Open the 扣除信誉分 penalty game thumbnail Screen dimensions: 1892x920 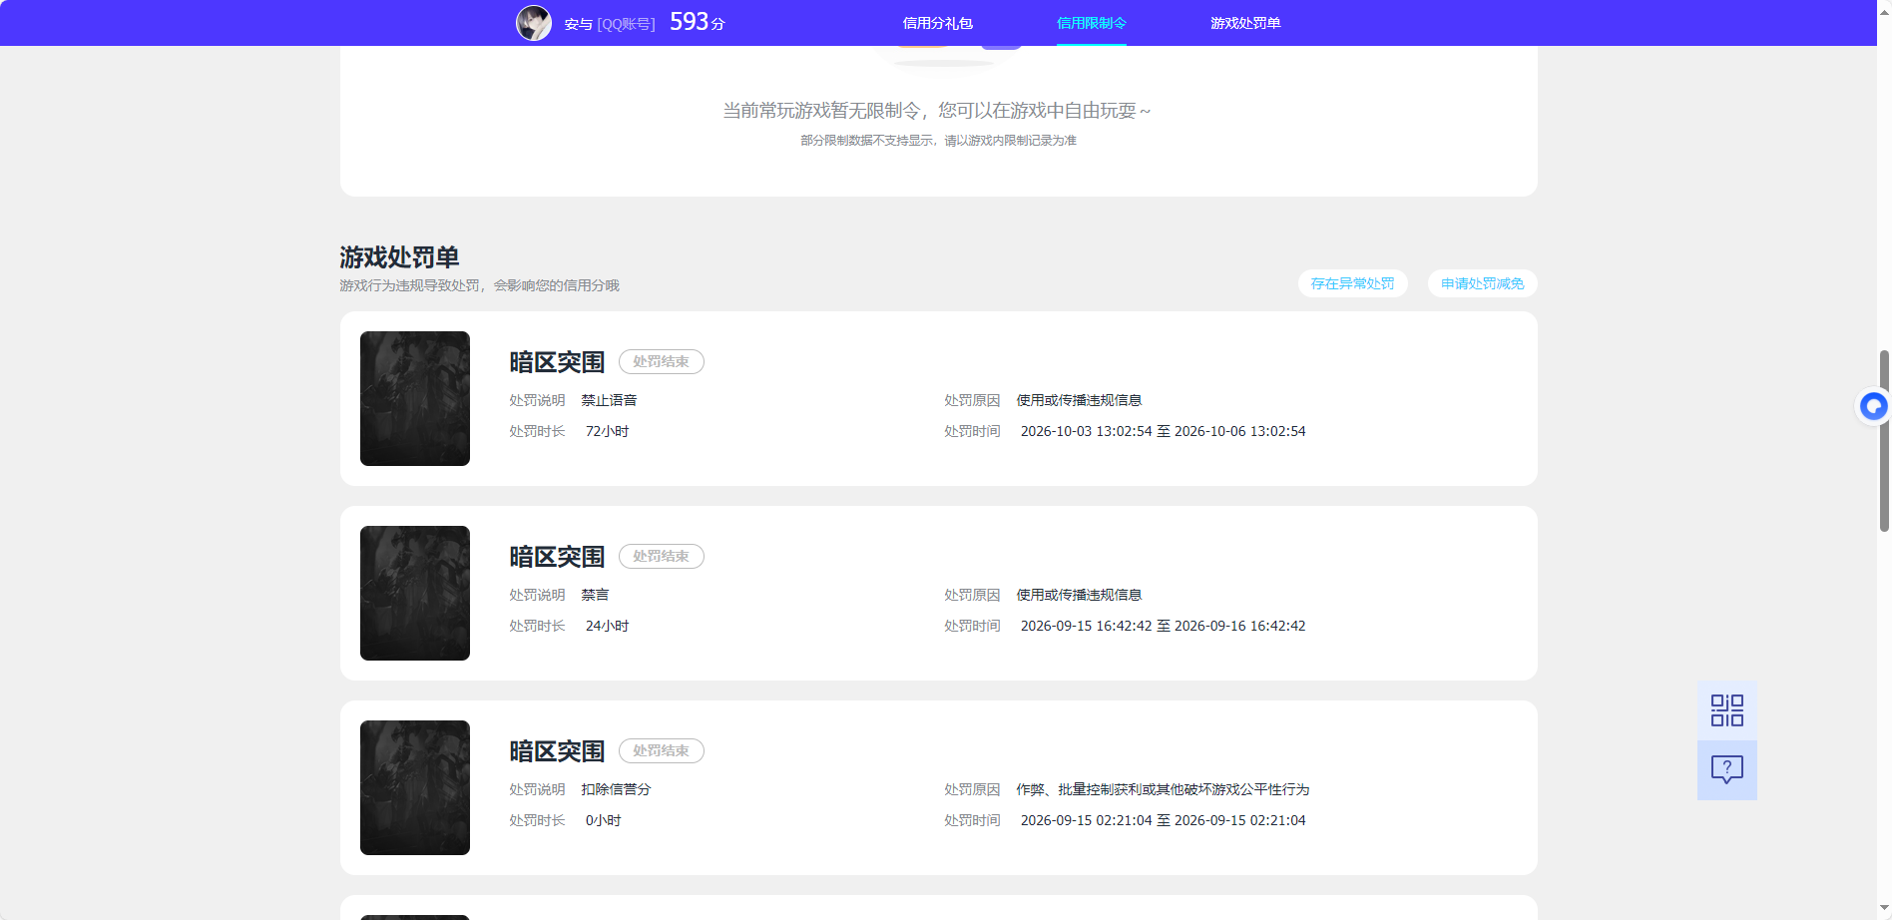point(415,787)
